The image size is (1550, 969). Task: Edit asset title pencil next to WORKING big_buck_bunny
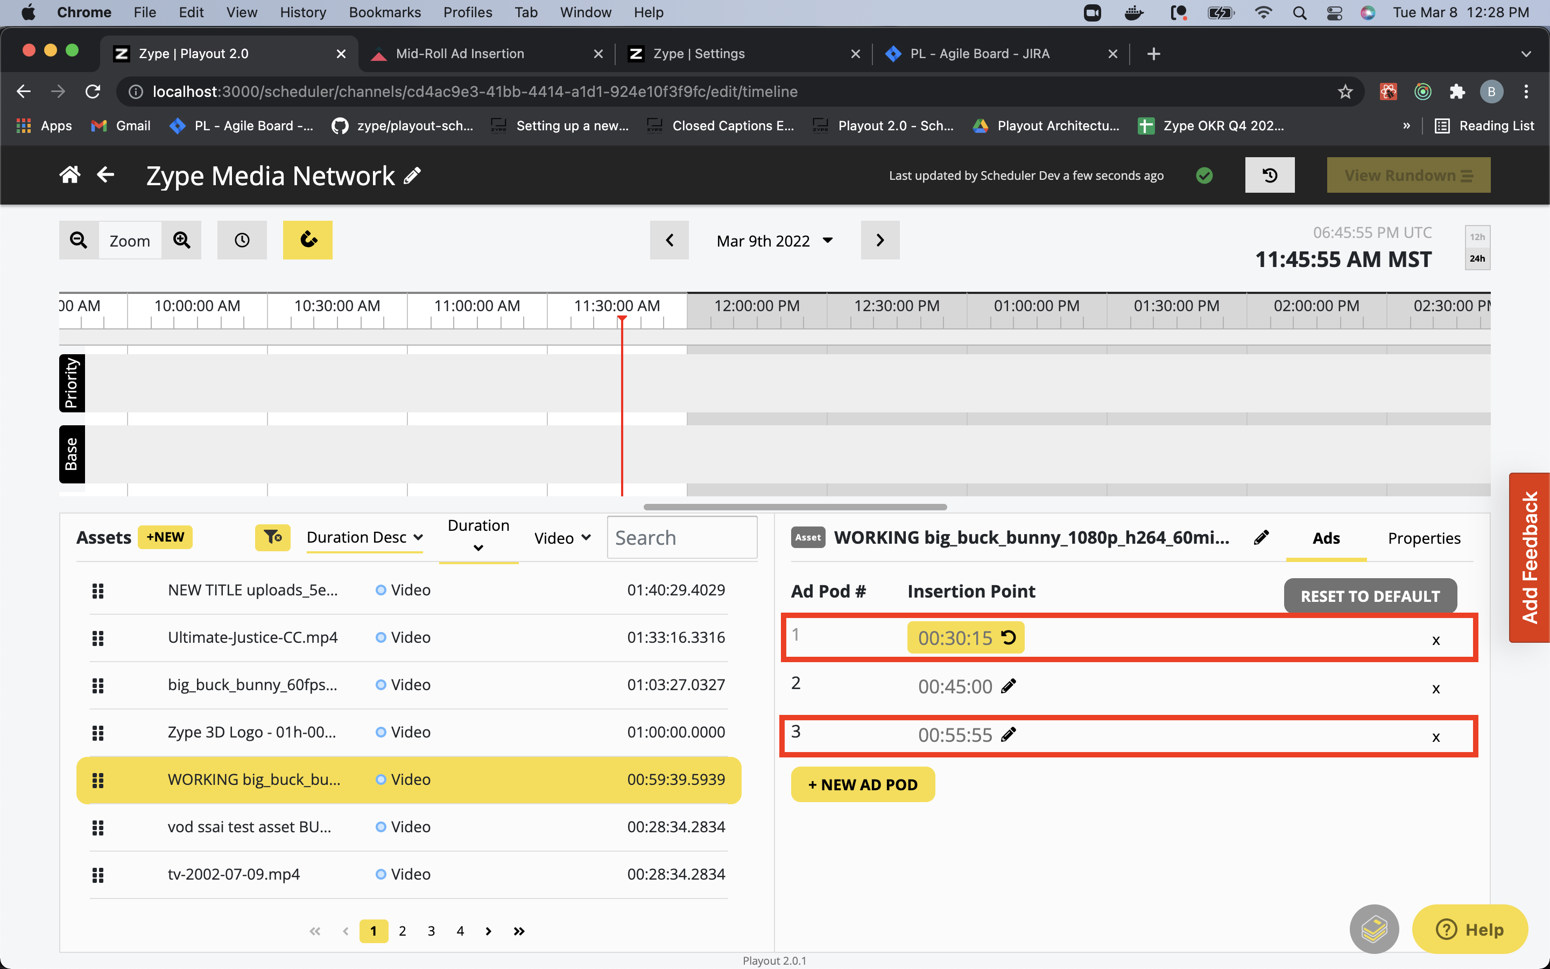click(1261, 538)
